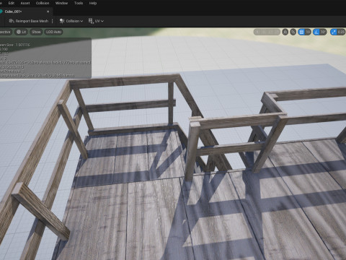Open the Show viewport options

(x=36, y=32)
